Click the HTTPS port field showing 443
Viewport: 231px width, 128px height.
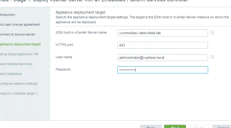pos(162,45)
